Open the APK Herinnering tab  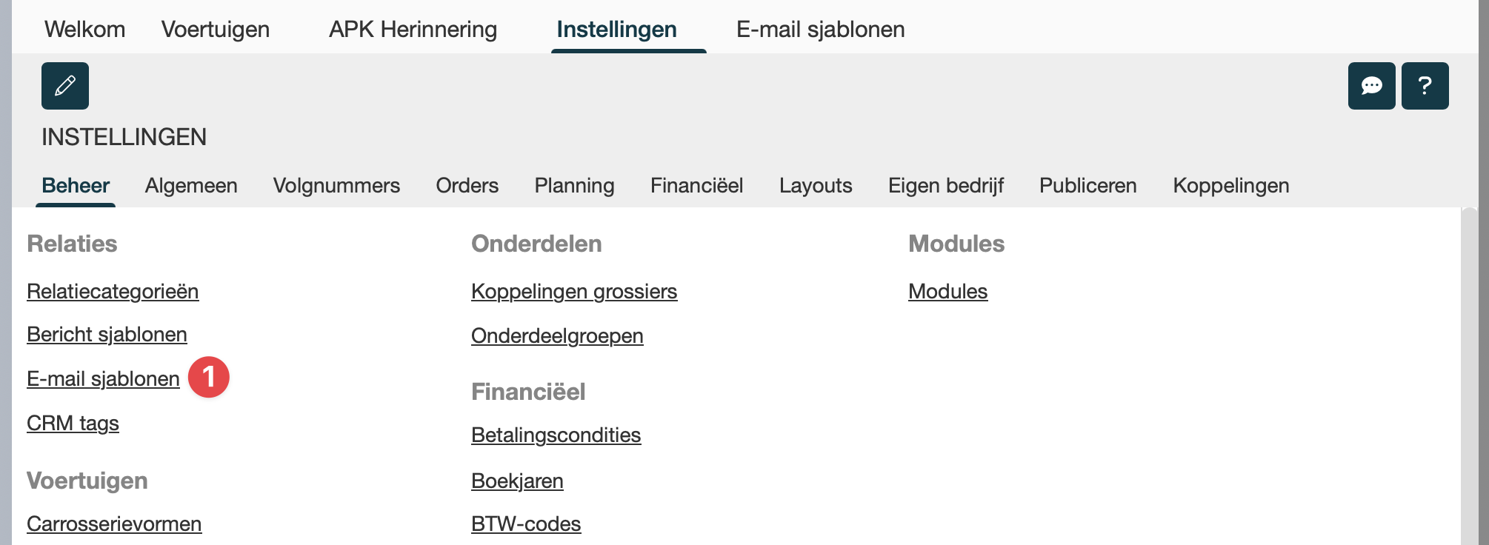click(413, 30)
